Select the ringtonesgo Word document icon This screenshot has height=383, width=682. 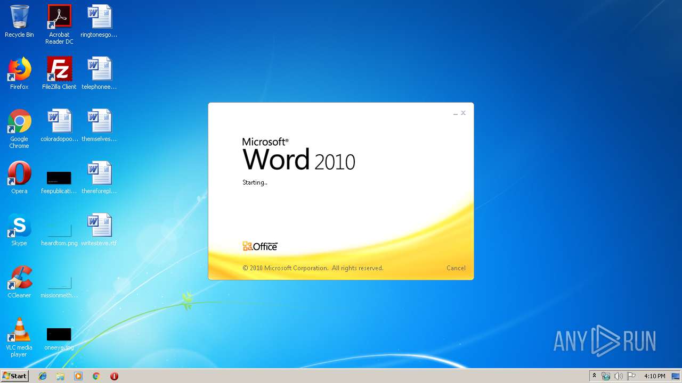point(99,21)
